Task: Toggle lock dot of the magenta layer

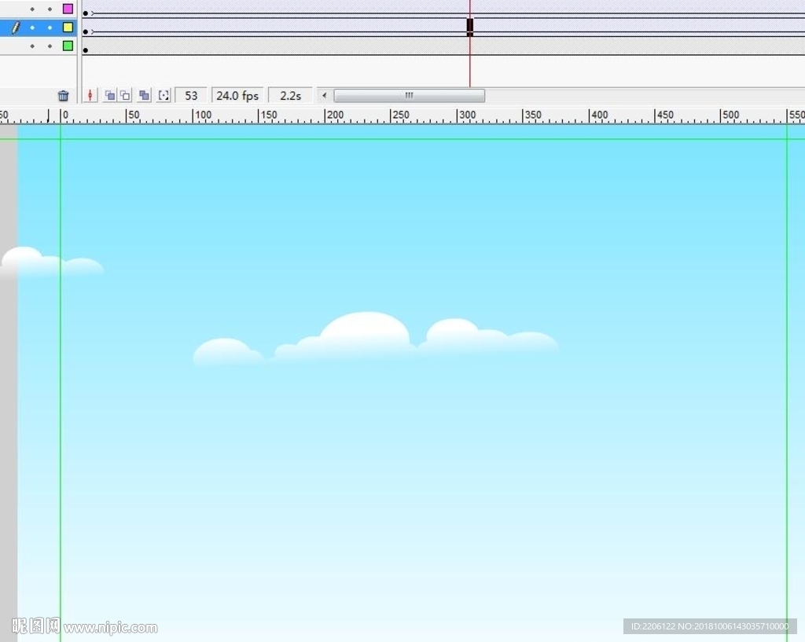Action: pos(50,9)
